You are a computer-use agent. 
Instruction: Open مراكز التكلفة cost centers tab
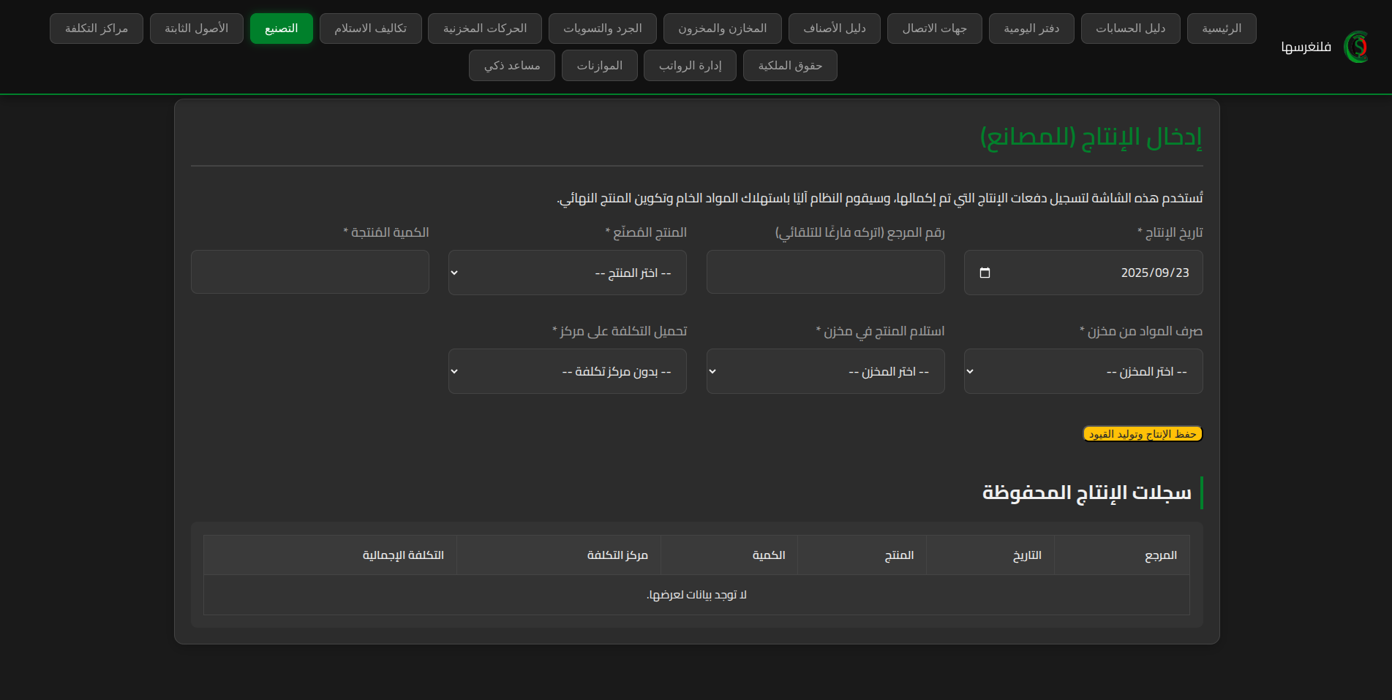click(96, 28)
